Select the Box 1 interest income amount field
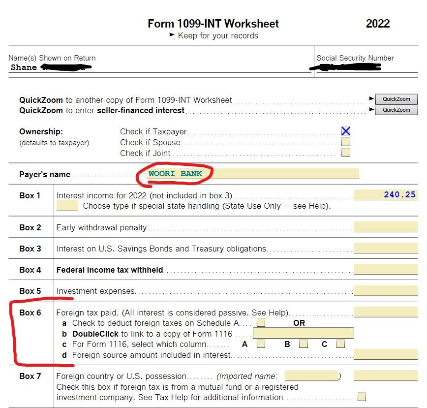Screen dimensions: 427x408 385,195
